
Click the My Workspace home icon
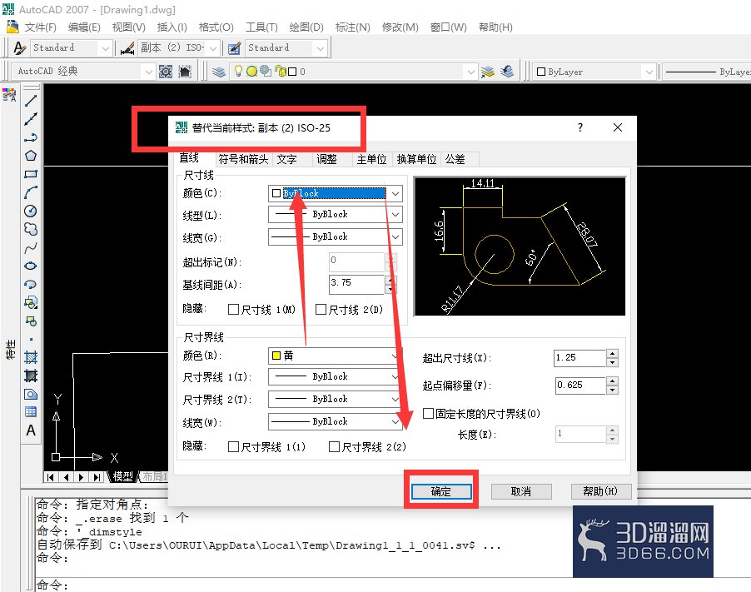(x=185, y=72)
